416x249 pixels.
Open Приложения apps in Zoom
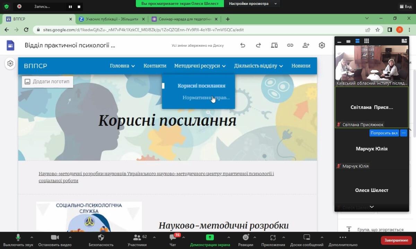click(x=273, y=240)
